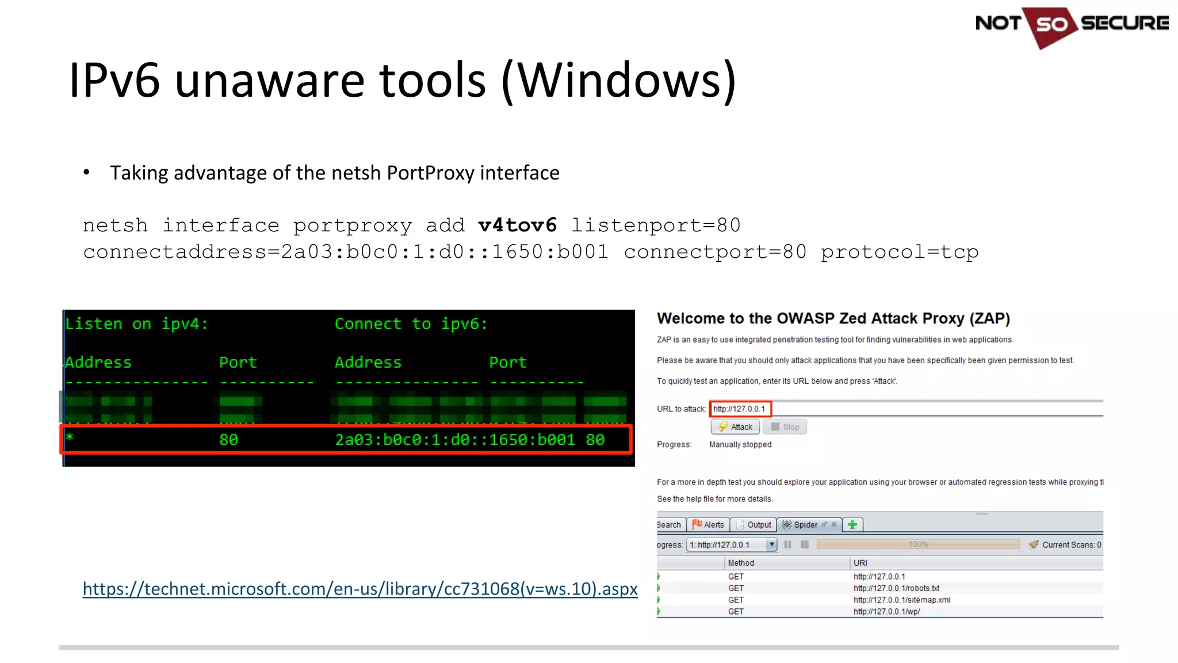Add a new tab with green plus
The image size is (1178, 663).
coord(852,524)
